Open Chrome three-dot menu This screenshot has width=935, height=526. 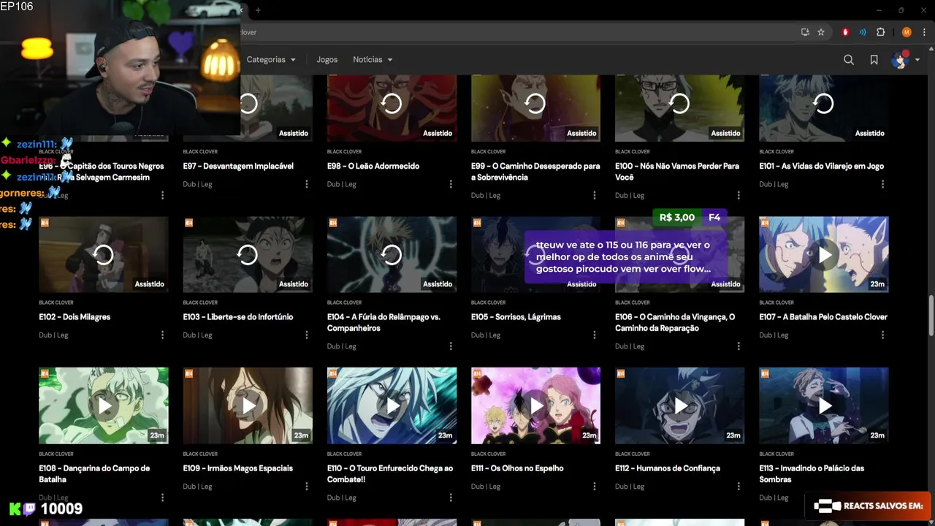924,32
